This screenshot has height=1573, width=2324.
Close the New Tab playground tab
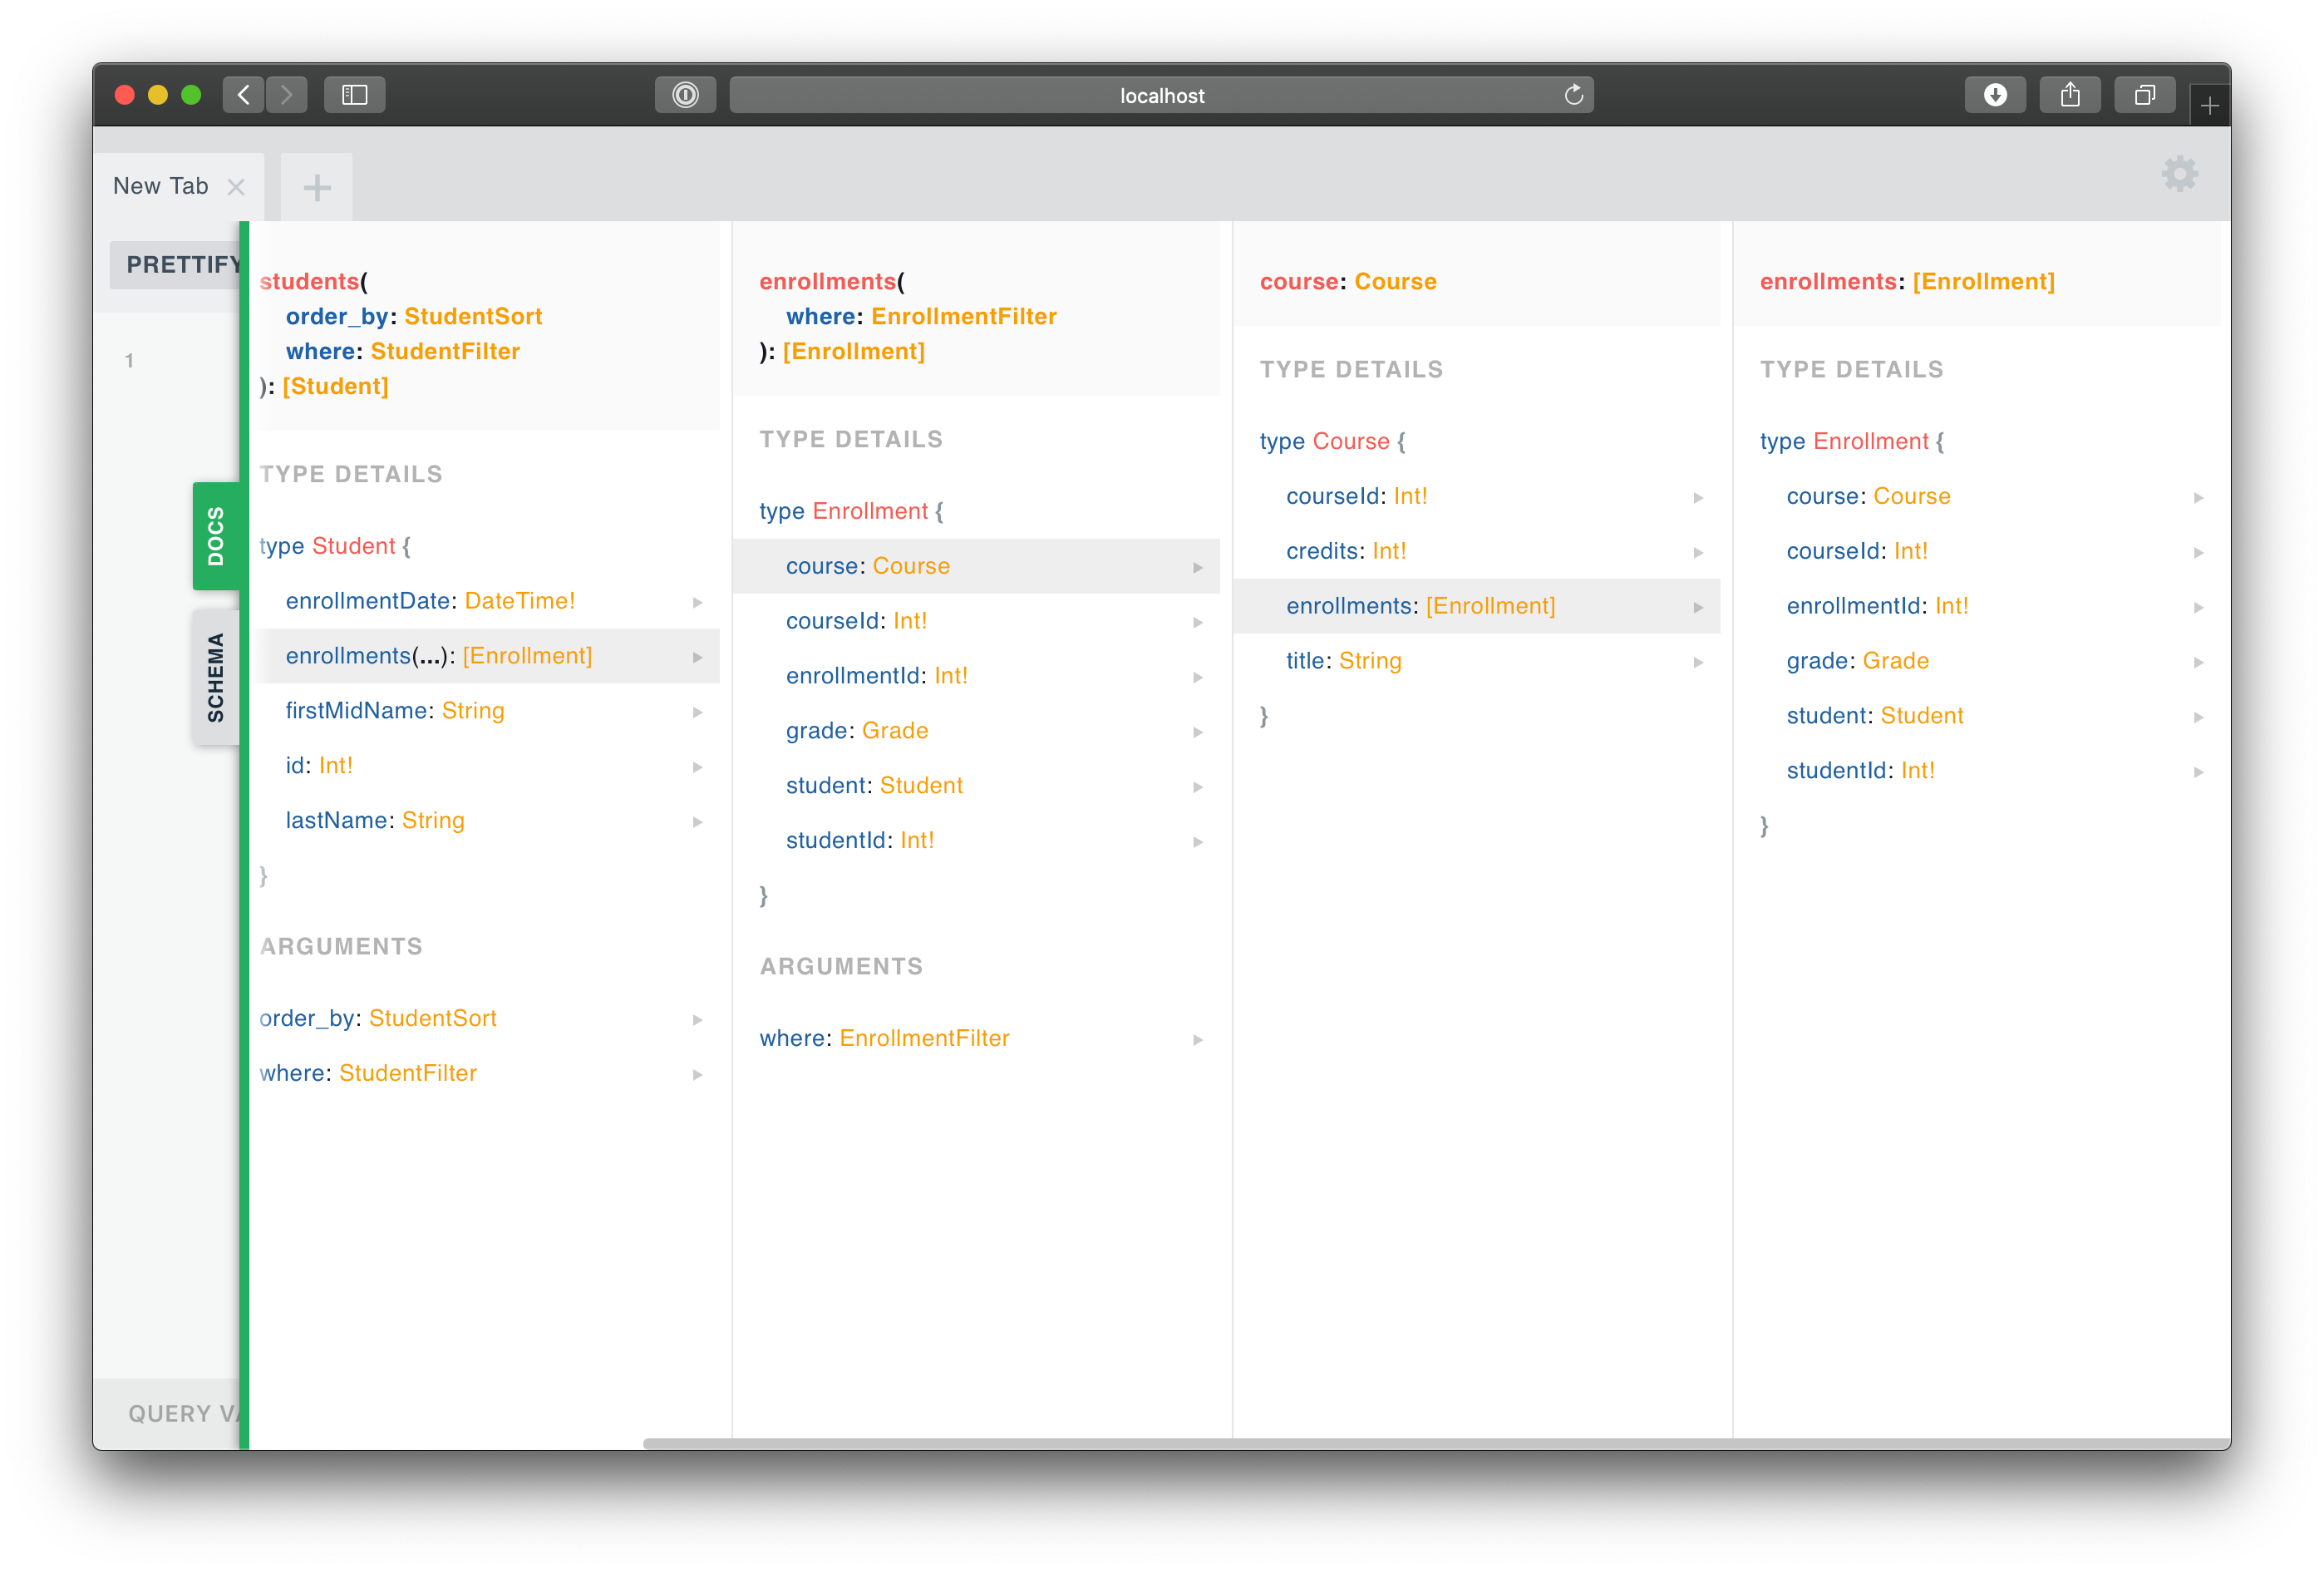point(236,187)
